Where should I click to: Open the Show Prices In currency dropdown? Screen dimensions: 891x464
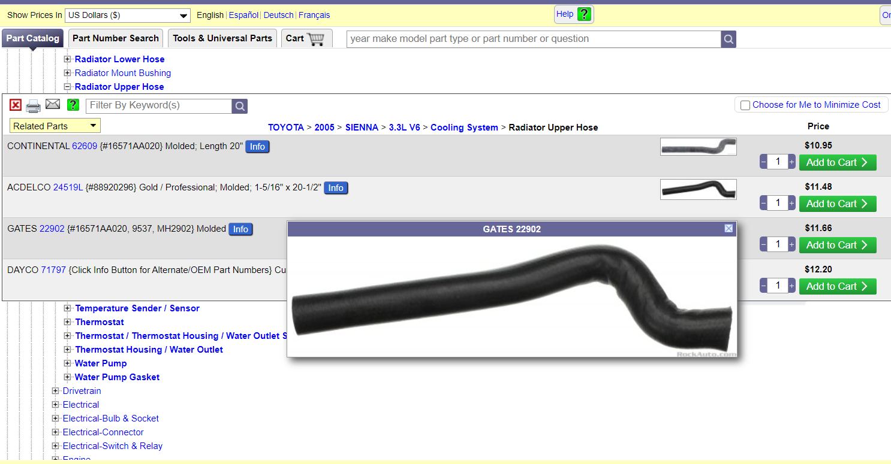128,16
